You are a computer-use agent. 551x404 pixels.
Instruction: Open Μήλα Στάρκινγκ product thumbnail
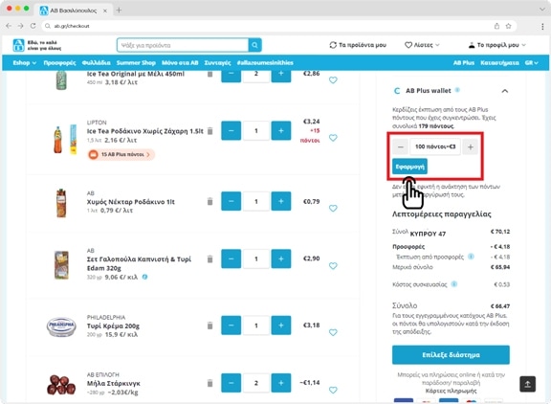(61, 384)
